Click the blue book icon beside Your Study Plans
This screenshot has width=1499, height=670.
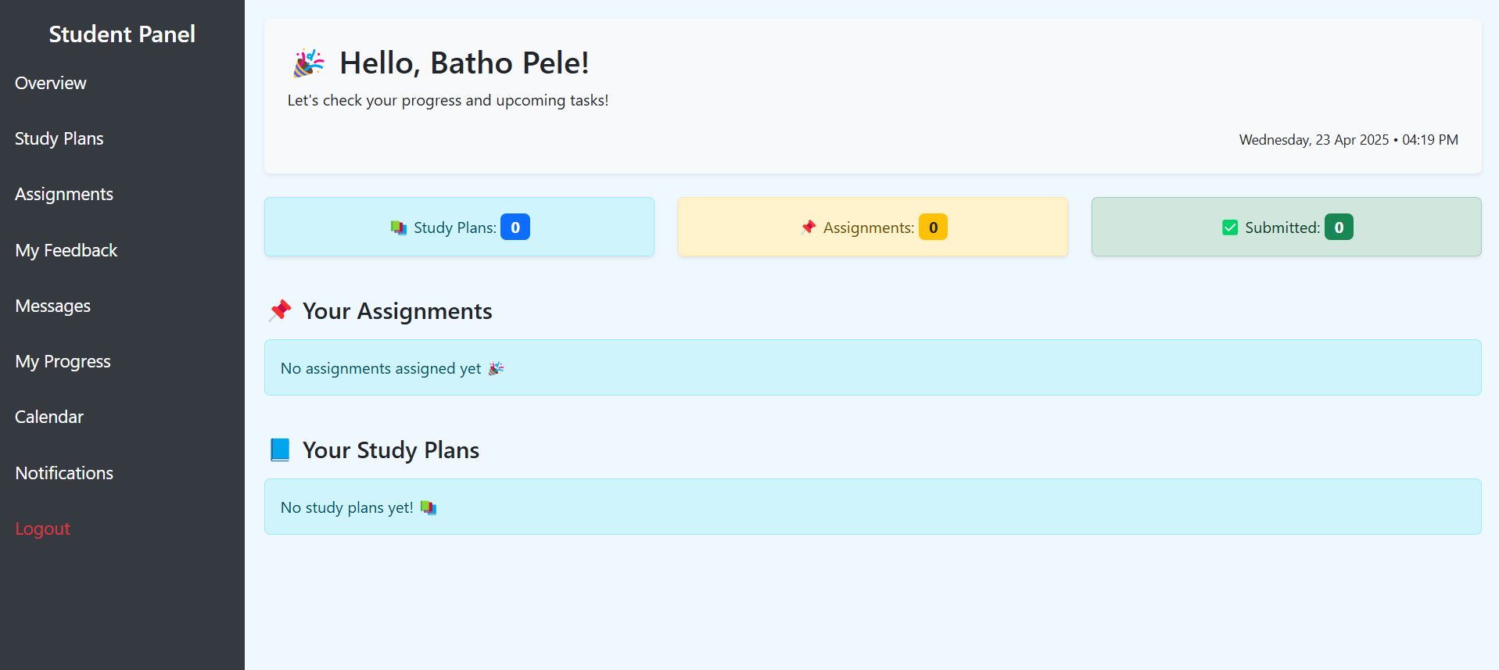pos(280,450)
